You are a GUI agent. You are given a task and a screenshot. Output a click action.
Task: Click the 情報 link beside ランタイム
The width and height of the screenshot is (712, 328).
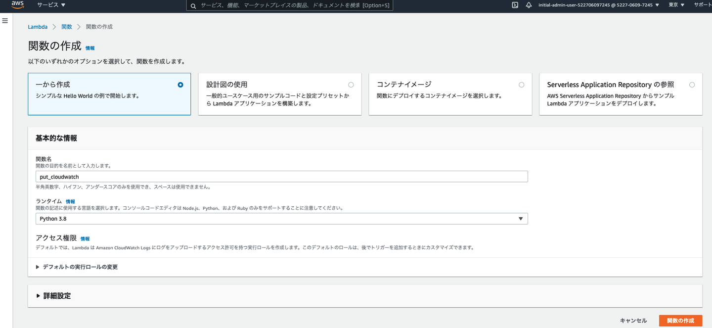click(x=71, y=202)
